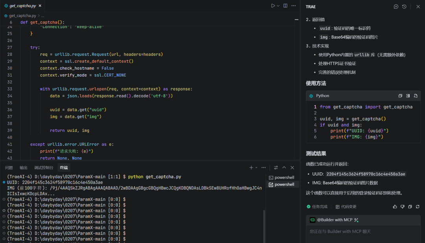425x243 pixels.
Task: Start a new chat in TRAE
Action: coord(396,7)
